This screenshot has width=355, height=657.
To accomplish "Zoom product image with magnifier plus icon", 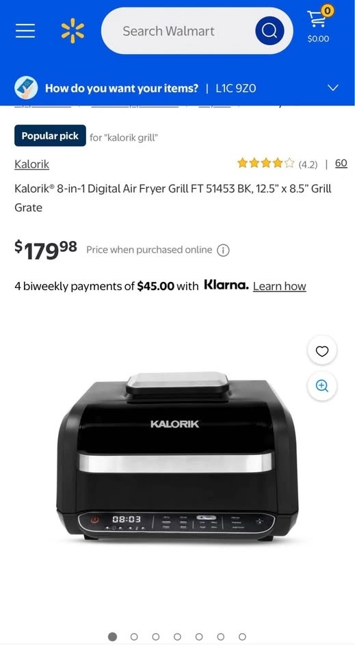I will click(322, 386).
